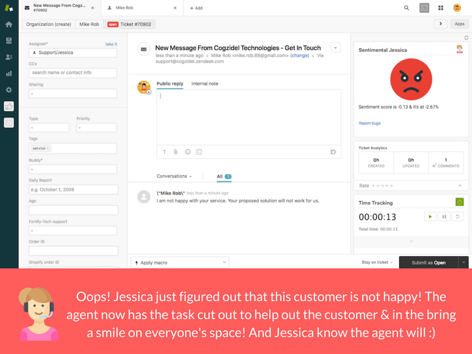The height and width of the screenshot is (354, 472).
Task: Click the attach file paperclip icon
Action: pyautogui.click(x=176, y=152)
